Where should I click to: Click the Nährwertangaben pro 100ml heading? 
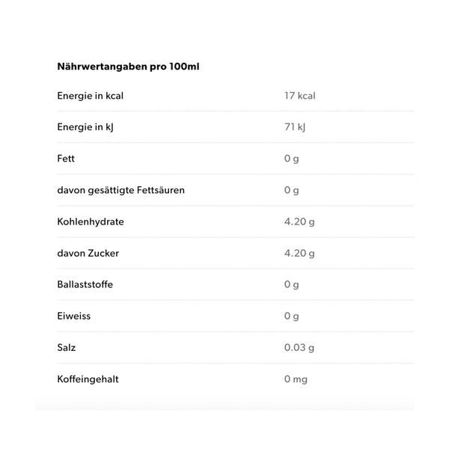click(x=128, y=67)
